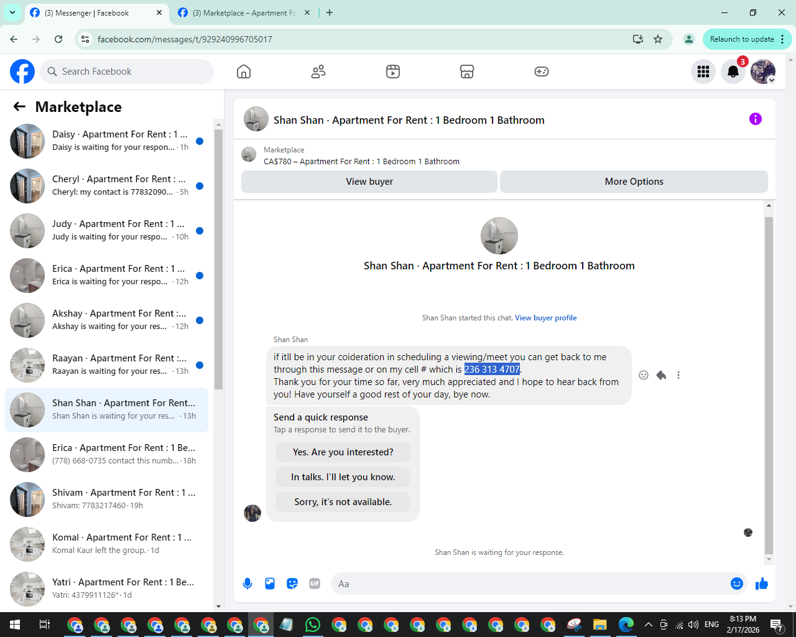Send 'Yes. Are you interested?' quick response

(343, 452)
